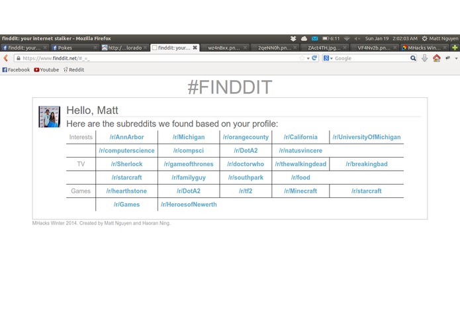Close the active finddit tab

point(195,48)
